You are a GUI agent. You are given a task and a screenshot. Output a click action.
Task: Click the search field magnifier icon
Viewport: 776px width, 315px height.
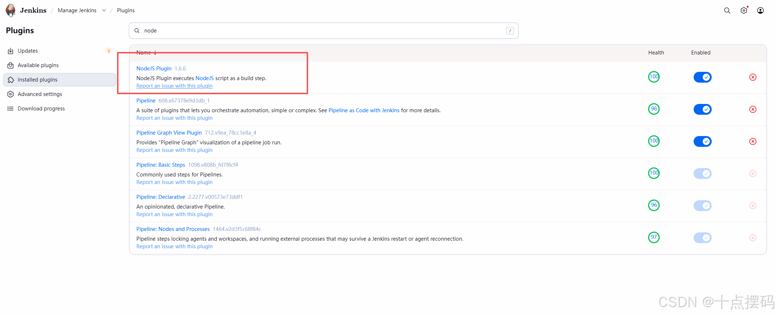137,31
